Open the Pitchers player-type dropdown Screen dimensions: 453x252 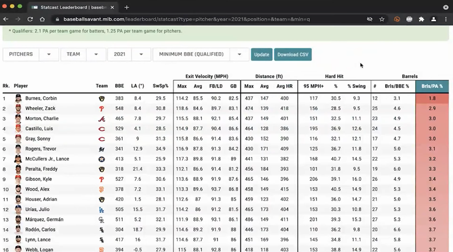click(x=31, y=55)
